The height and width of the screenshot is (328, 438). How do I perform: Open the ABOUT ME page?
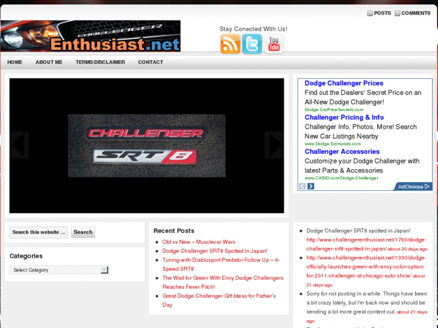coord(49,62)
